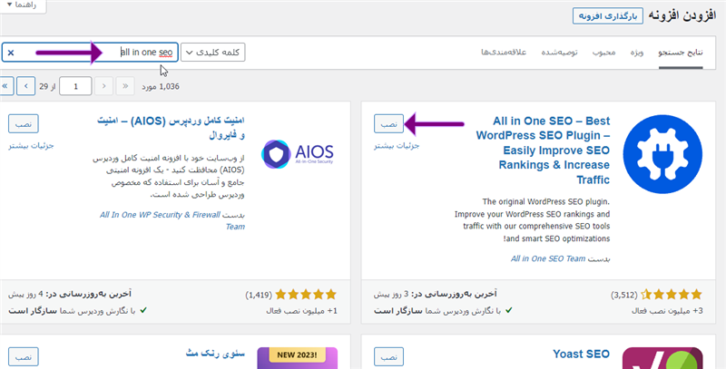Open the AIOS امنیت کامل وردپرس title link
The width and height of the screenshot is (726, 369).
(x=171, y=128)
